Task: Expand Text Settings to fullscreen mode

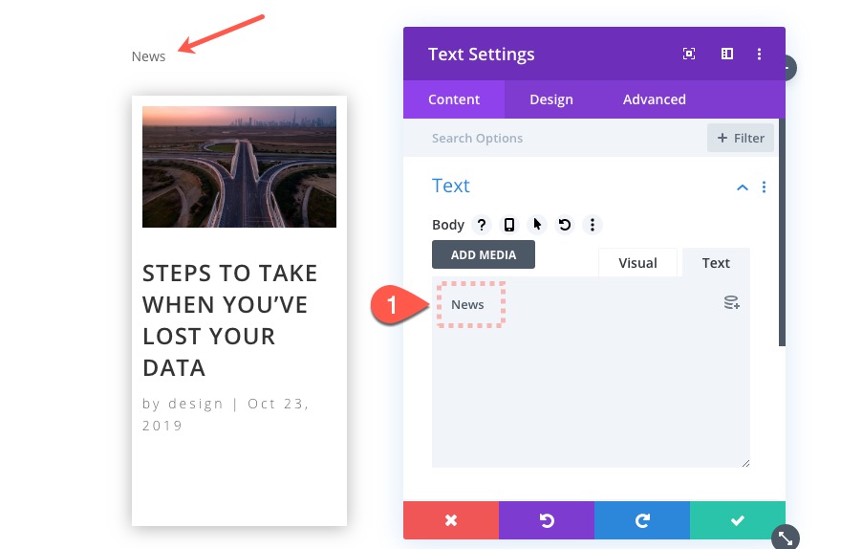Action: click(x=689, y=54)
